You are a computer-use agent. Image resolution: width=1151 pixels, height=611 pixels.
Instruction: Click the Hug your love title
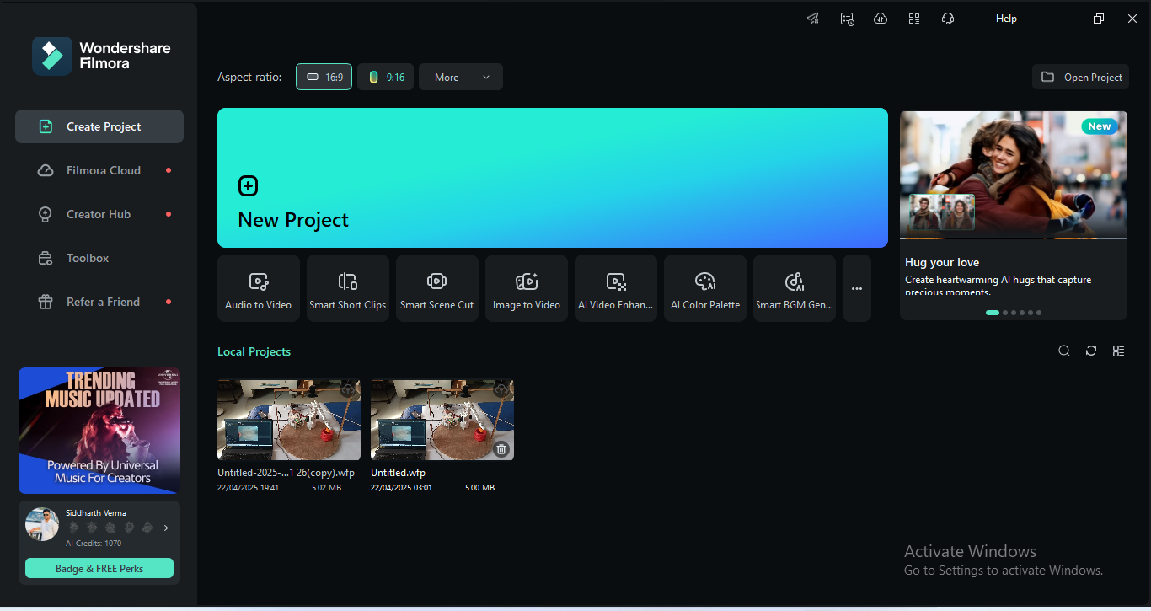[x=942, y=263]
